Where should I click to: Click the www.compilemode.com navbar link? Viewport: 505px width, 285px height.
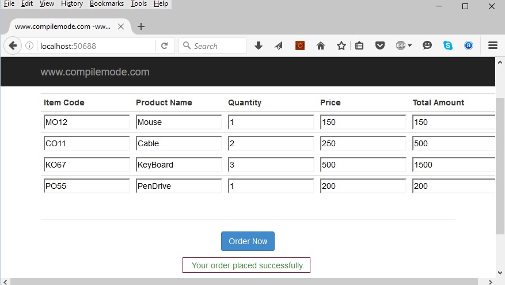click(95, 72)
